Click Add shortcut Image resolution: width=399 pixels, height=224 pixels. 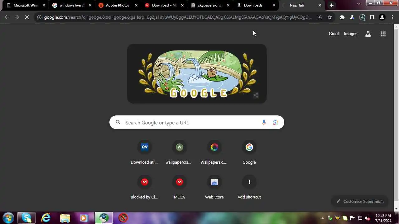tap(249, 187)
